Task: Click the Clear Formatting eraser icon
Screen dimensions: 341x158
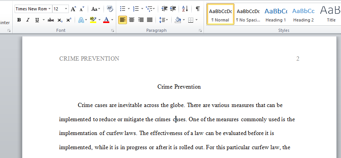Action: [110, 9]
